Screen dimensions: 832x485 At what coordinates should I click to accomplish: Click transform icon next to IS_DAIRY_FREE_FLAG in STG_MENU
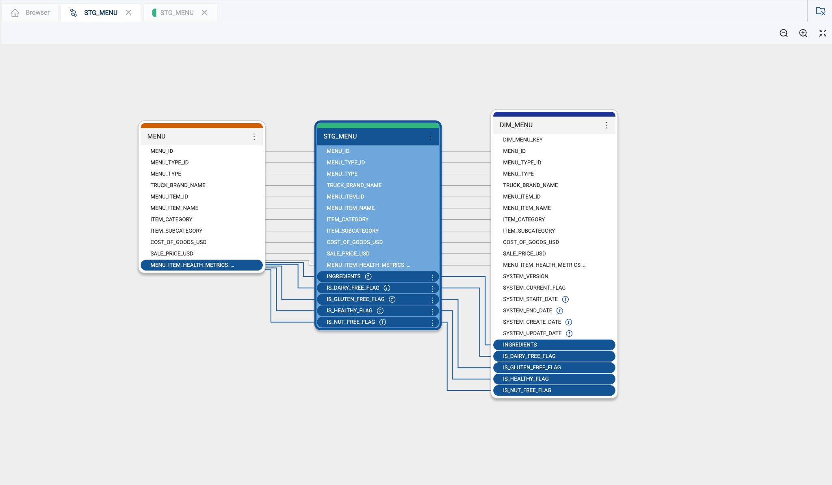pyautogui.click(x=387, y=288)
